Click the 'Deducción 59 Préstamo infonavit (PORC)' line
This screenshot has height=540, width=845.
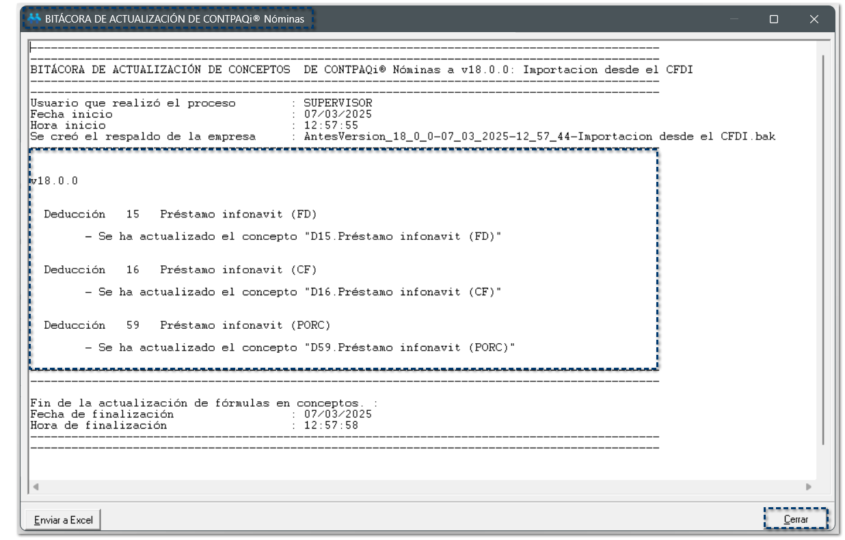point(187,325)
